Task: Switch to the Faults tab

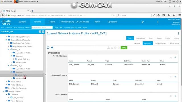Action: 167,38
